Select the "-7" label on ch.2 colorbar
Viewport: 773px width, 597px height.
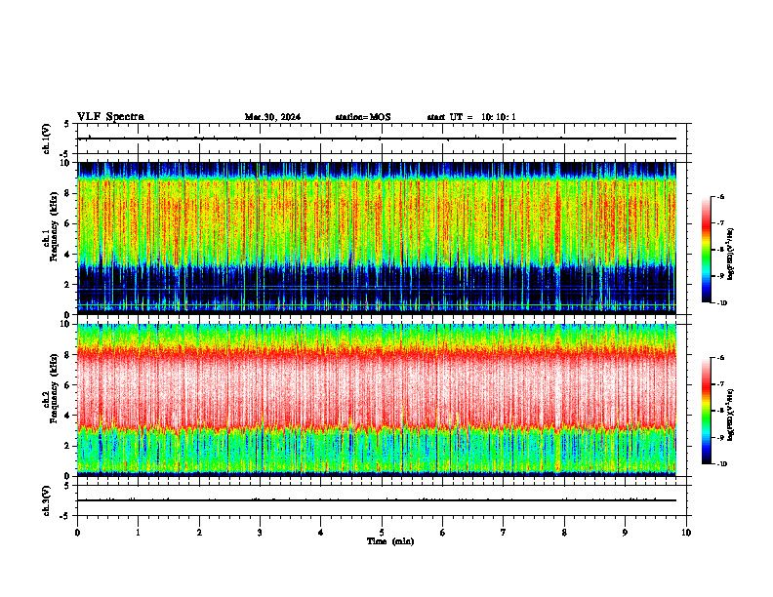pyautogui.click(x=720, y=384)
